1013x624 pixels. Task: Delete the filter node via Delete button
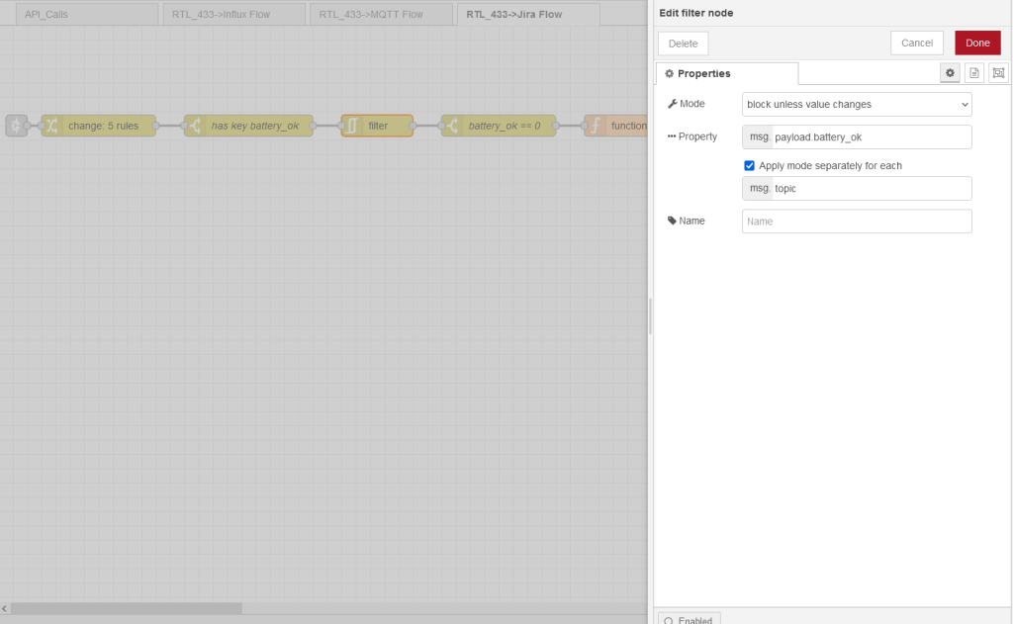683,44
